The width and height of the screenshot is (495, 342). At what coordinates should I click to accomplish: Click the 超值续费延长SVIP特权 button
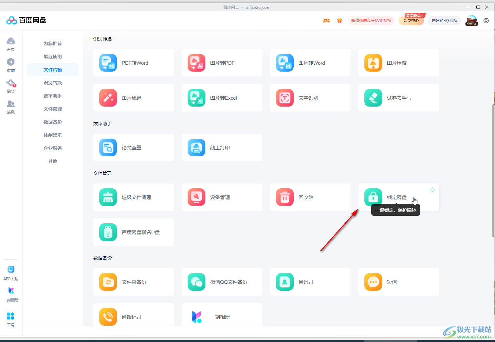(x=371, y=21)
